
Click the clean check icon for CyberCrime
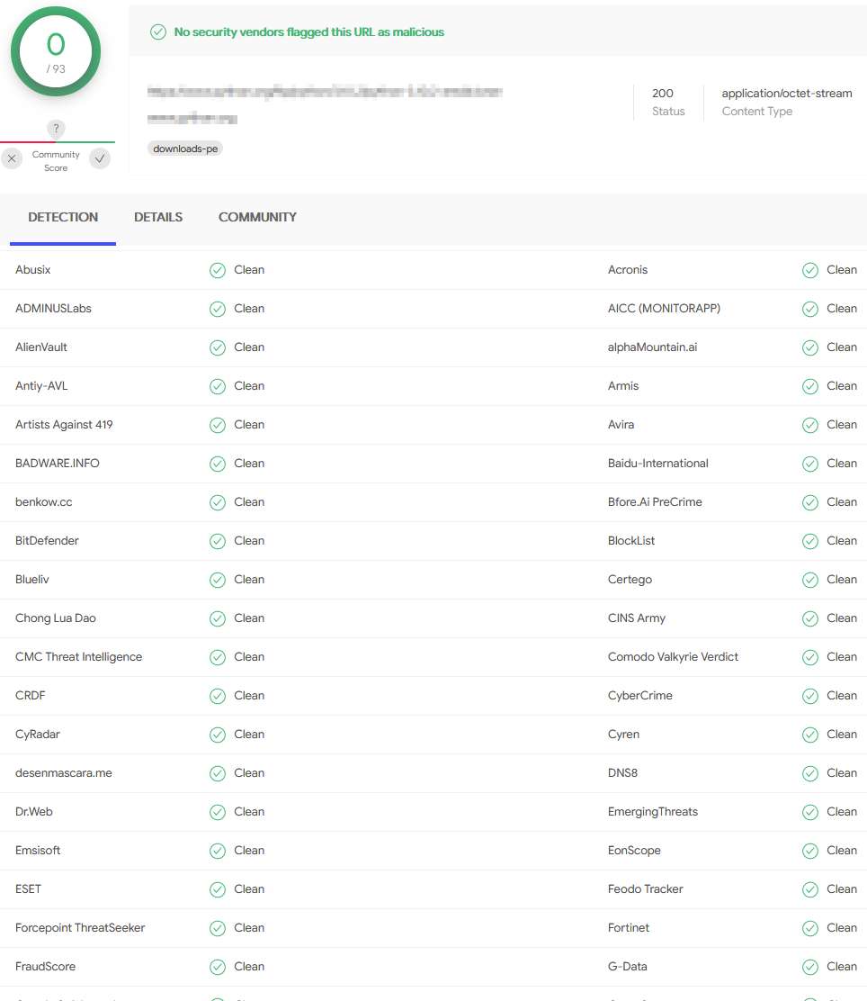(810, 696)
